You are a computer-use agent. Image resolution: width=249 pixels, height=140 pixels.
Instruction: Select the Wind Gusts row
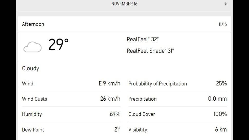[x=71, y=99]
